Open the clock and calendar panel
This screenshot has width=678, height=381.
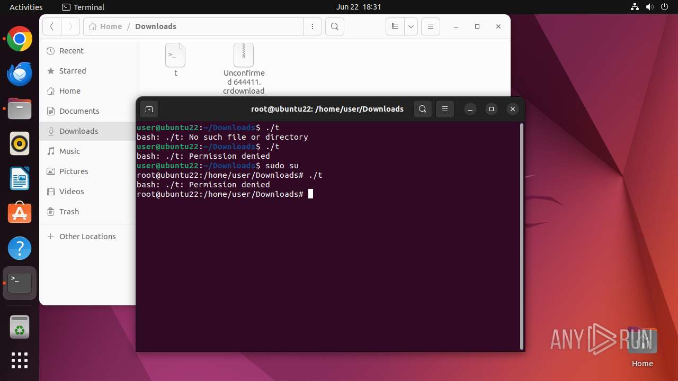coord(359,7)
